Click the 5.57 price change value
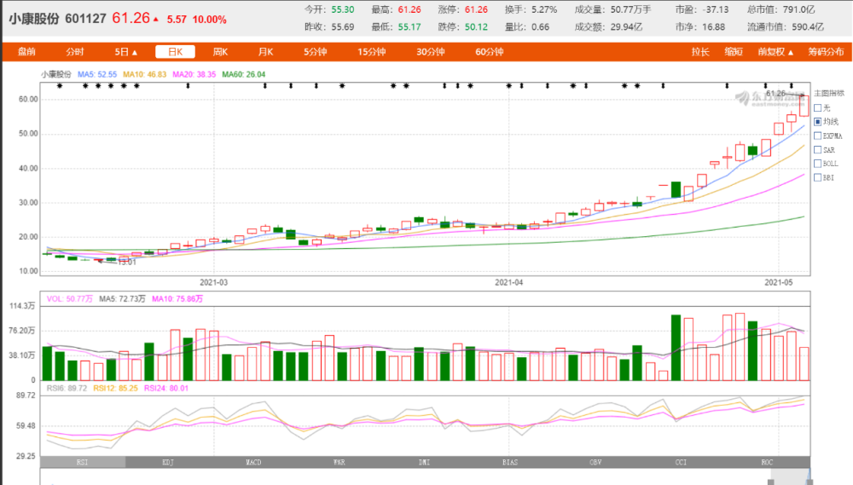This screenshot has width=853, height=485. [177, 20]
